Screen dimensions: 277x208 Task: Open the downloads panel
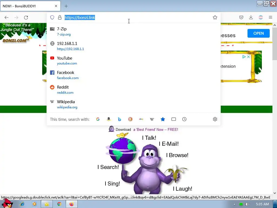(x=251, y=17)
